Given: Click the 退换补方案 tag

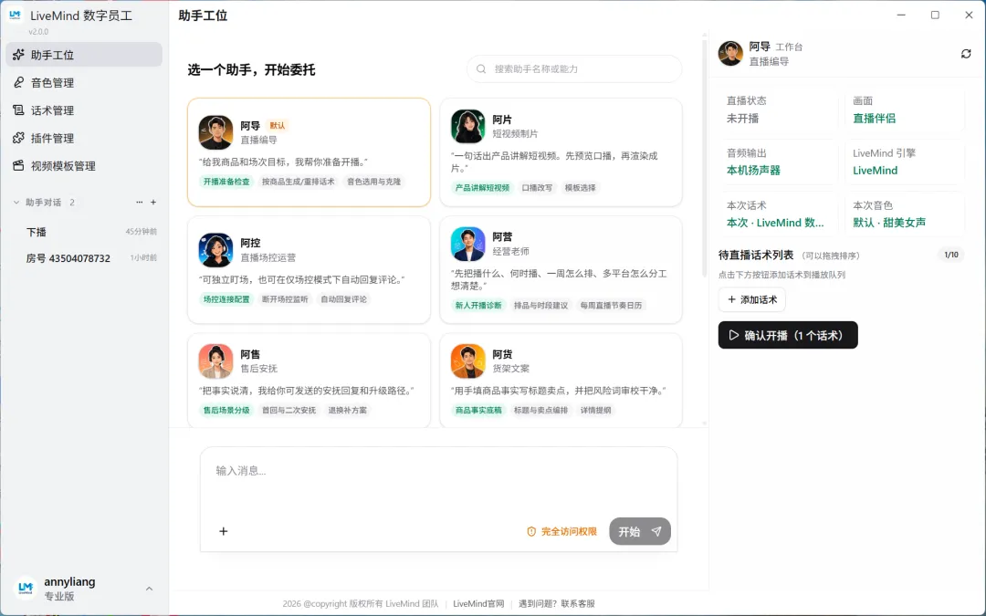Looking at the screenshot, I should [x=347, y=410].
